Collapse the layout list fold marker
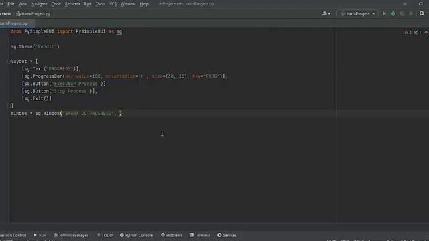Screen dimensions: 429x241 [9, 62]
